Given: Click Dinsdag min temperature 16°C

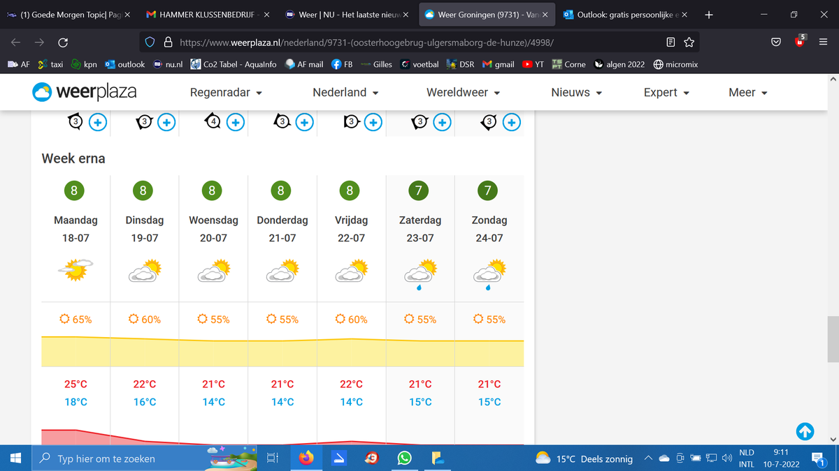Looking at the screenshot, I should tap(145, 402).
